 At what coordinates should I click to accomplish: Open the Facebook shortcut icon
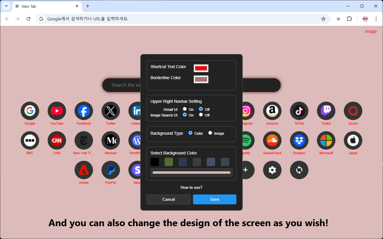pos(84,111)
